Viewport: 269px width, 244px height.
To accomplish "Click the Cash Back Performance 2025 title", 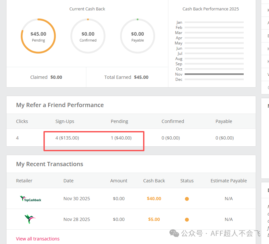I will tap(211, 9).
